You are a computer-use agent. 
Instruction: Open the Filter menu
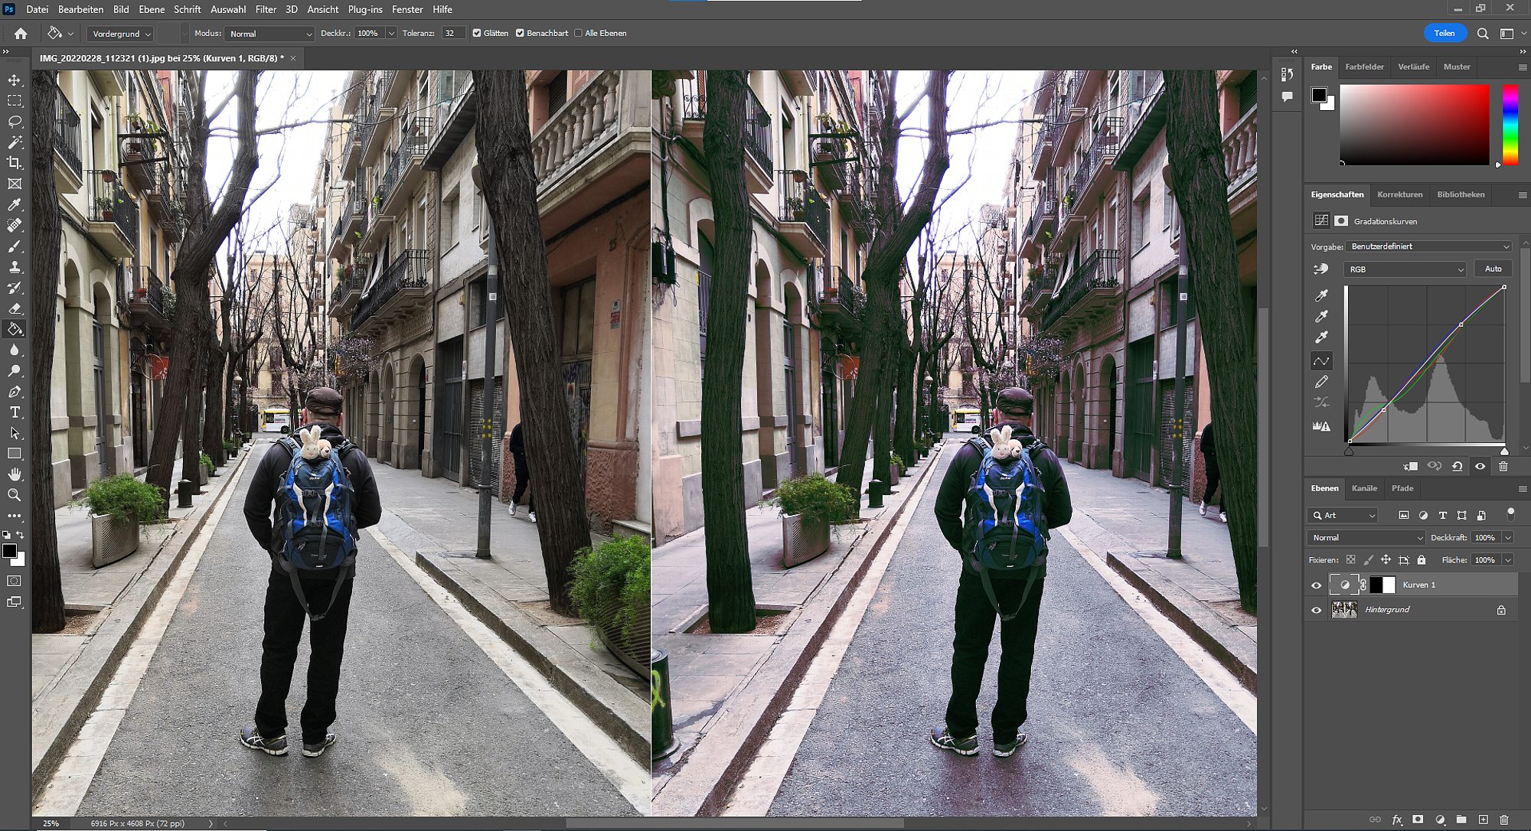266,9
